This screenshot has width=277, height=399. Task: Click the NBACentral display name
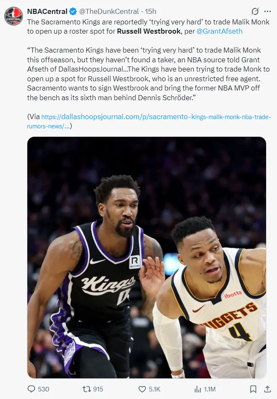click(47, 11)
